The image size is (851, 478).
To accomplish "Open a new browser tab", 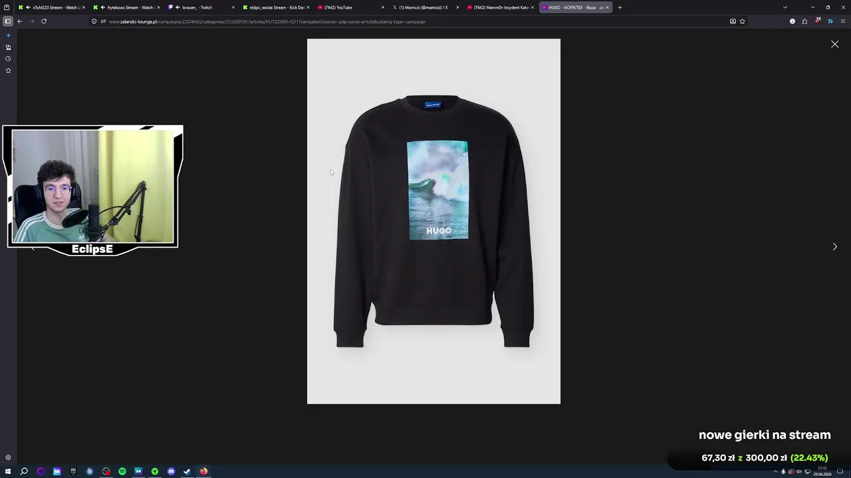I will (x=620, y=7).
